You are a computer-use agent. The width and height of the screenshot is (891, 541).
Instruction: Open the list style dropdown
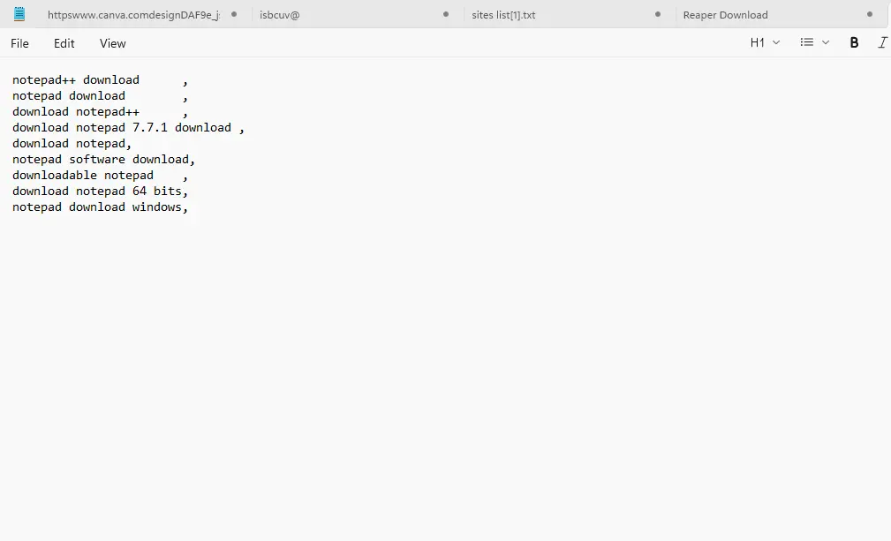click(826, 42)
